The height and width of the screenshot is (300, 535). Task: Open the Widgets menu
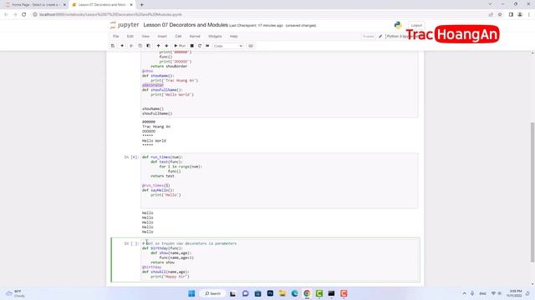click(215, 36)
